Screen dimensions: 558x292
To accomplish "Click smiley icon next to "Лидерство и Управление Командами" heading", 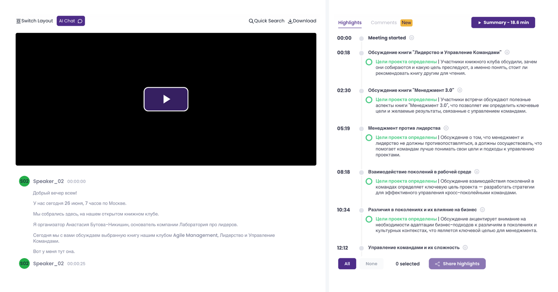I will tap(507, 52).
